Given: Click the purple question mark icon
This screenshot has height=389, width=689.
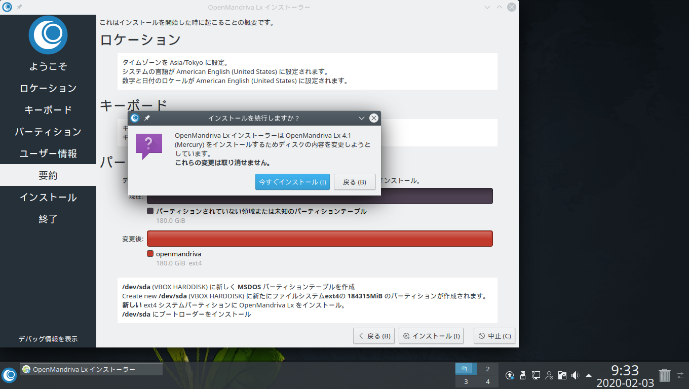Looking at the screenshot, I should (x=148, y=146).
